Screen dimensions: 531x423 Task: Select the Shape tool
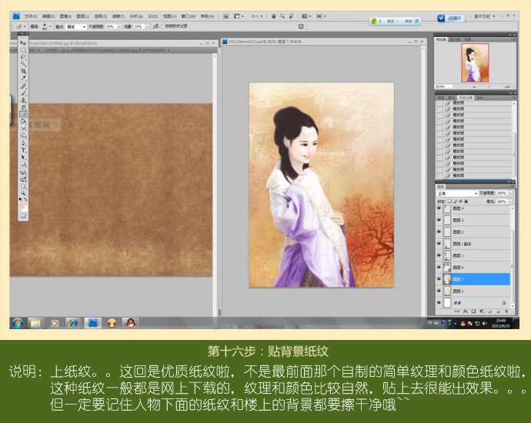[23, 164]
